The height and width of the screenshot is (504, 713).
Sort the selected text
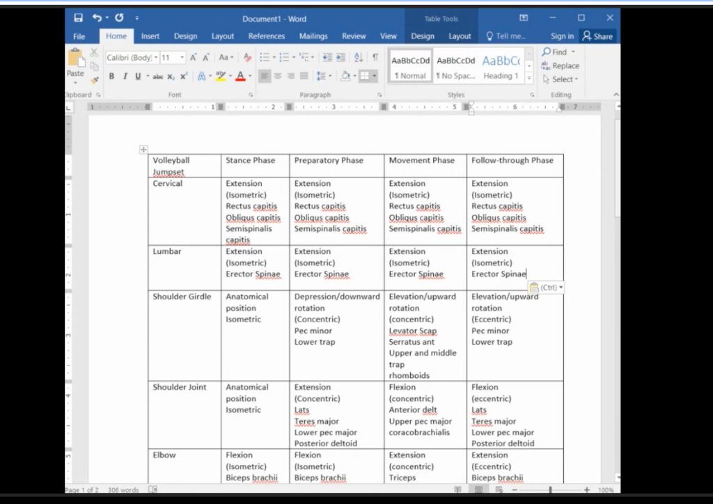coord(359,57)
